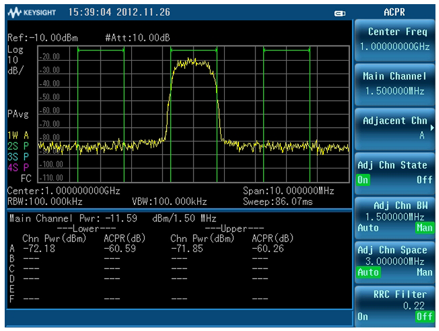Set Adj Chn BW to Auto
This screenshot has width=439, height=331.
[368, 228]
